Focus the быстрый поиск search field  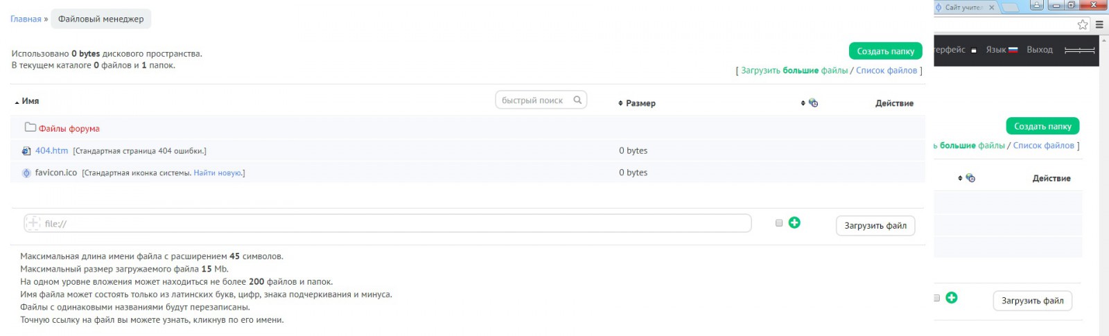541,100
